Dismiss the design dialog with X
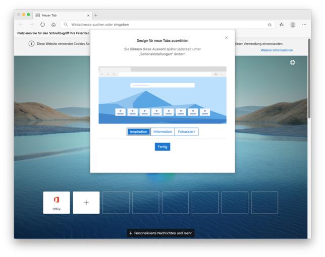The height and width of the screenshot is (257, 325). click(x=226, y=38)
